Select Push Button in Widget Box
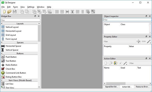Screen dimensions: 152x92 (x=11, y=57)
